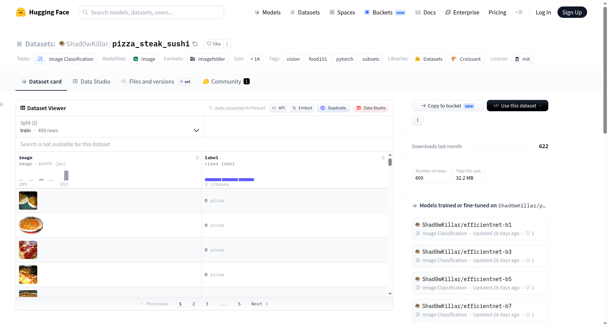
Task: Click the Sign Up button
Action: 572,12
